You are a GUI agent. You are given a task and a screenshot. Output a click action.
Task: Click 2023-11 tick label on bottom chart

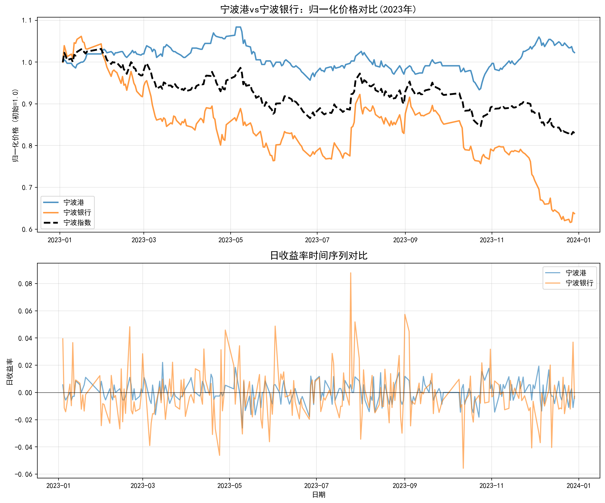point(491,486)
